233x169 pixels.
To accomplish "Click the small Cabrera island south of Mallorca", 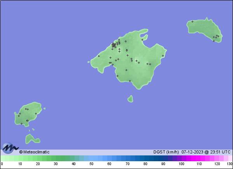I will (130, 99).
